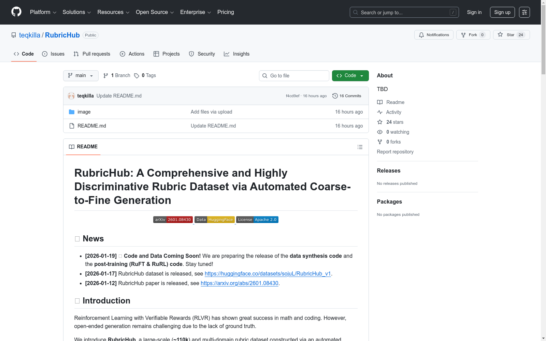The height and width of the screenshot is (341, 546).
Task: Open the appearance settings icon button
Action: [x=525, y=12]
